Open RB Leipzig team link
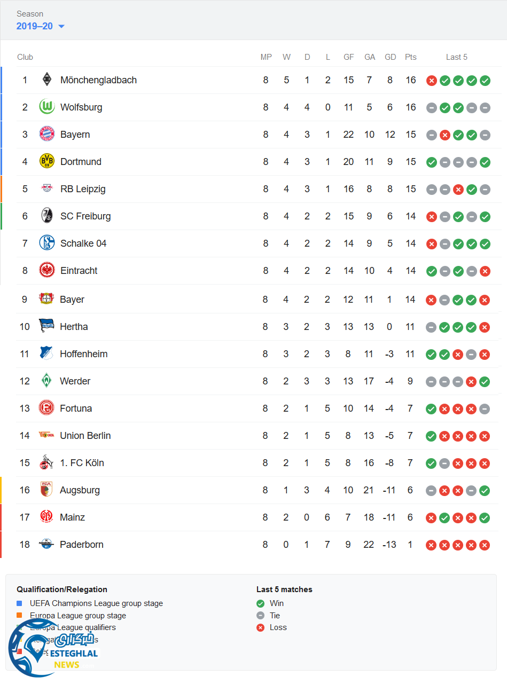 [x=83, y=189]
